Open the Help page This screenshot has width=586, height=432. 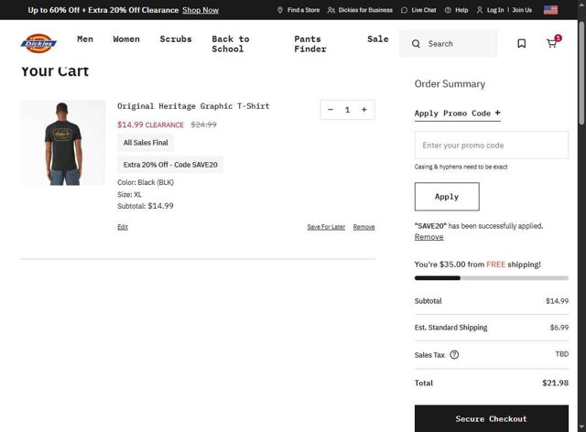click(456, 10)
